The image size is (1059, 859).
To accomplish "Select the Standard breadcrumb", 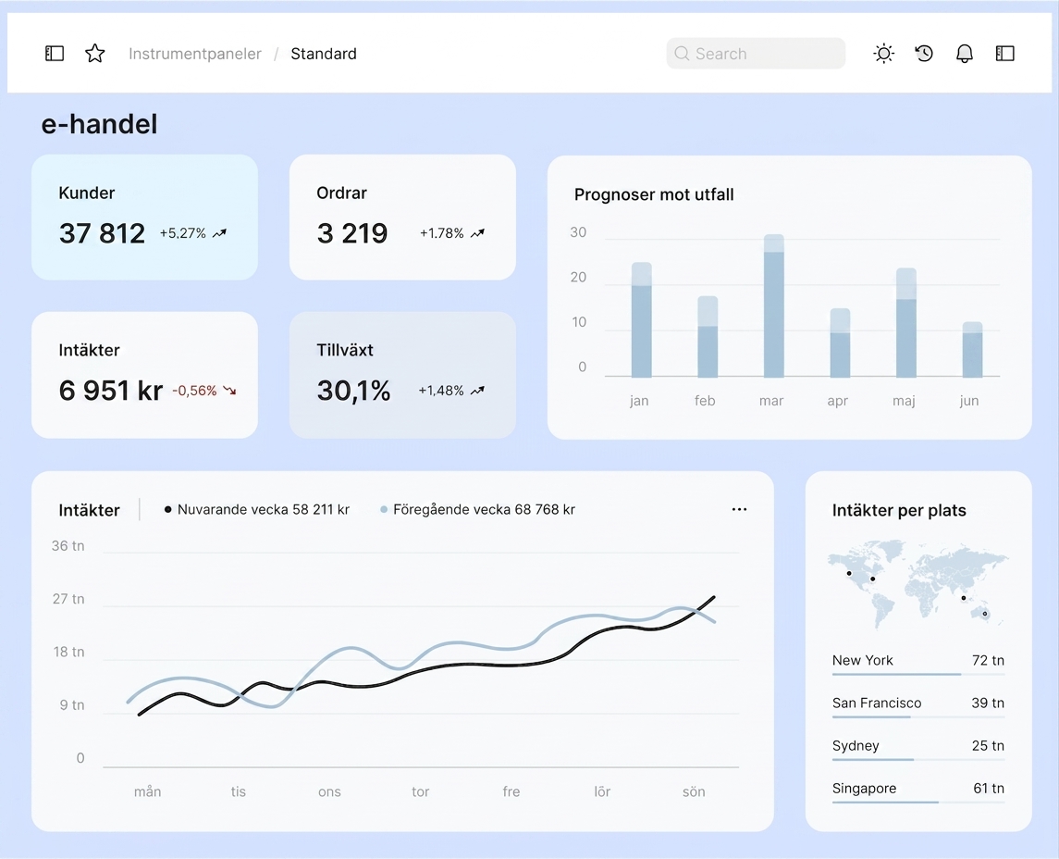I will pyautogui.click(x=324, y=54).
